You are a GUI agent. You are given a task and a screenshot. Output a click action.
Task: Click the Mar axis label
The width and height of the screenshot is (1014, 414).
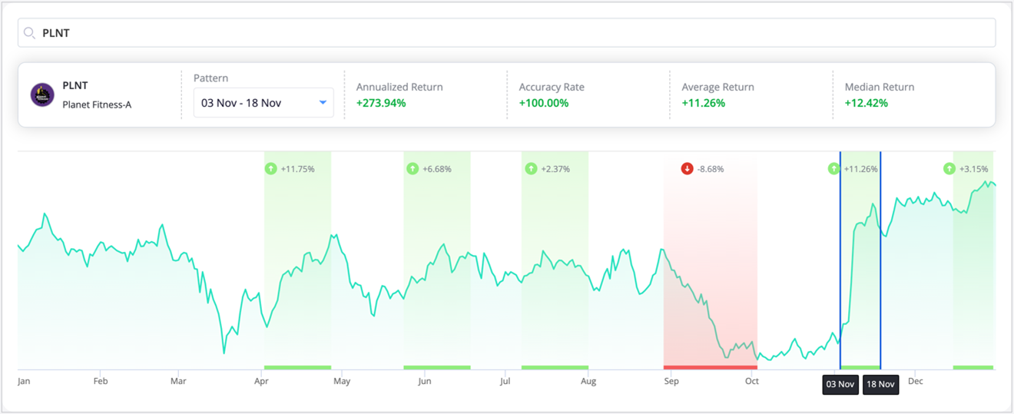(x=178, y=381)
